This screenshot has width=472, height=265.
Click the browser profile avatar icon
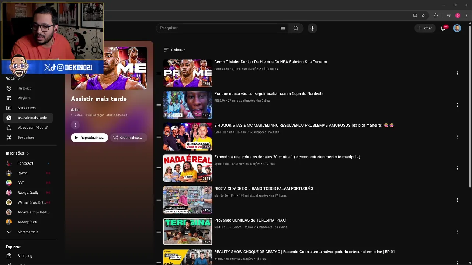[458, 15]
